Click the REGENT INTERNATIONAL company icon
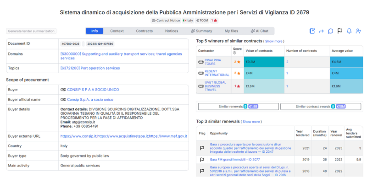 click(x=201, y=73)
